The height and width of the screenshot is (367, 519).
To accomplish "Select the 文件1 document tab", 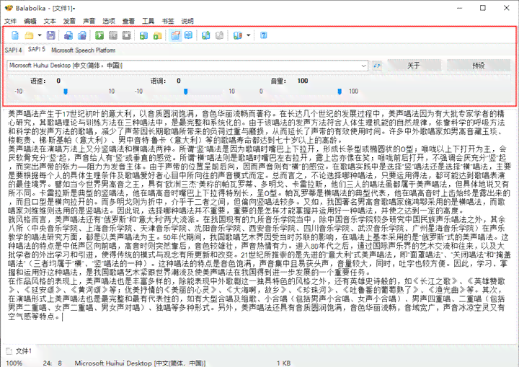I will tap(19, 351).
